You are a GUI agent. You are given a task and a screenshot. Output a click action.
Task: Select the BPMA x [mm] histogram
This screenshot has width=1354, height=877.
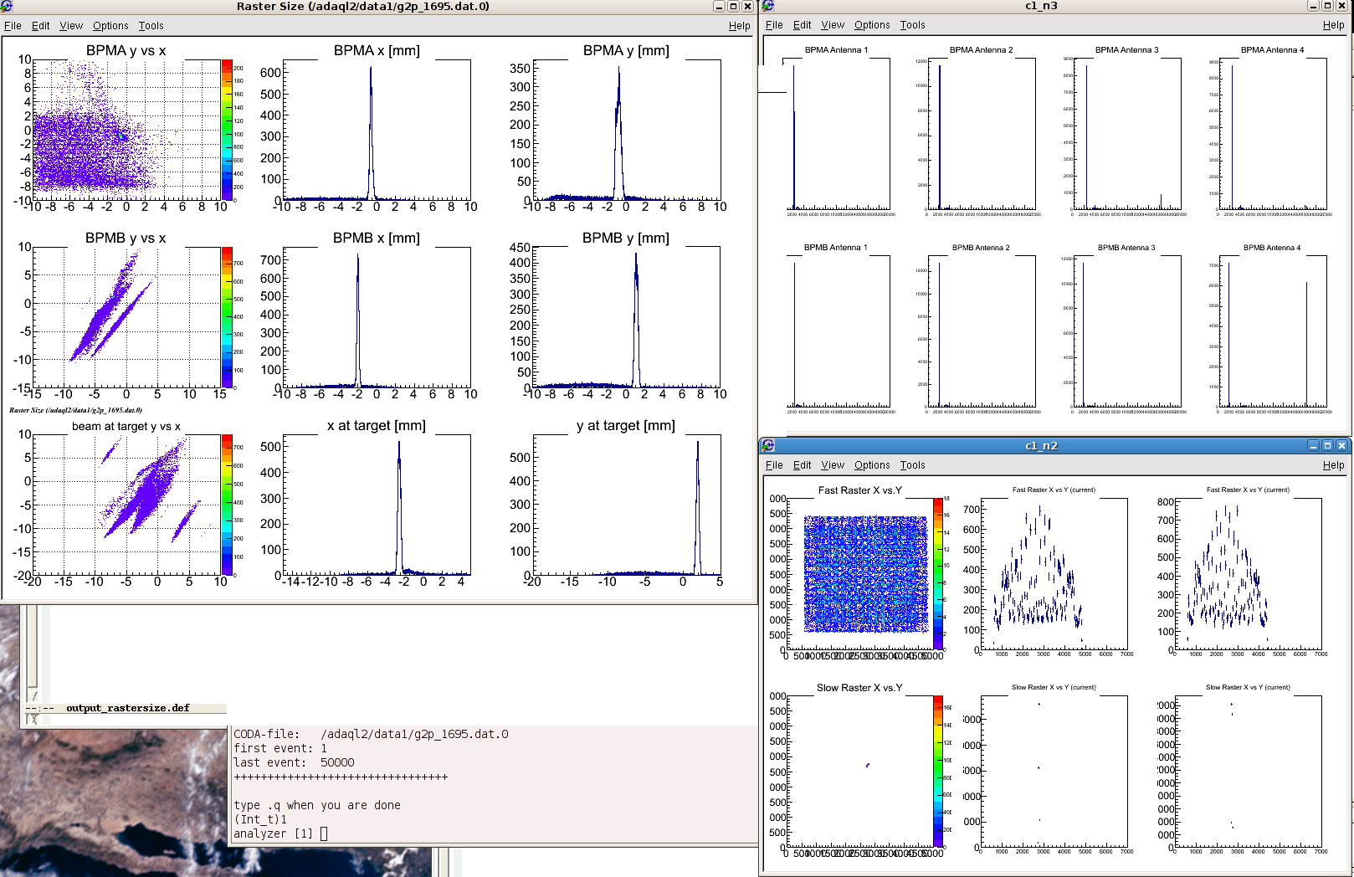coord(377,130)
